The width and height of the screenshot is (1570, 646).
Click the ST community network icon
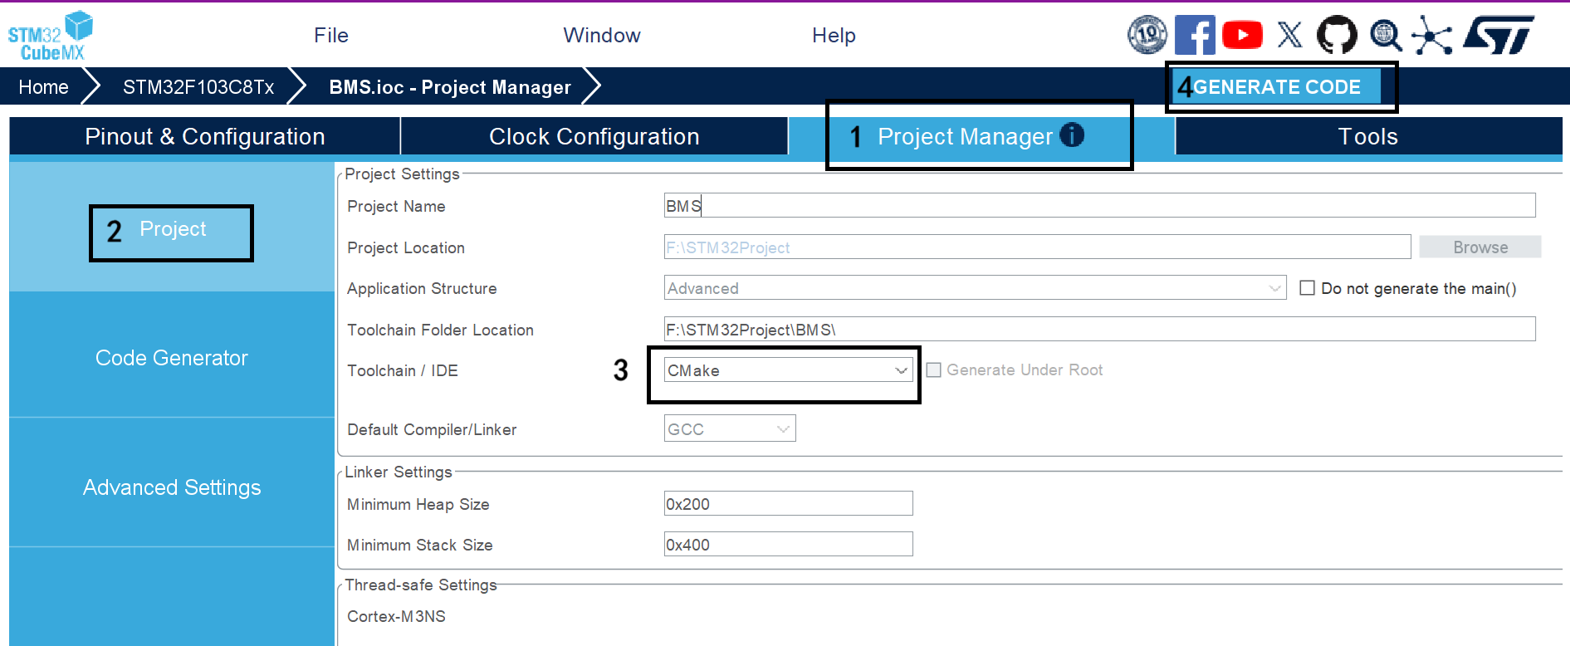[1432, 36]
